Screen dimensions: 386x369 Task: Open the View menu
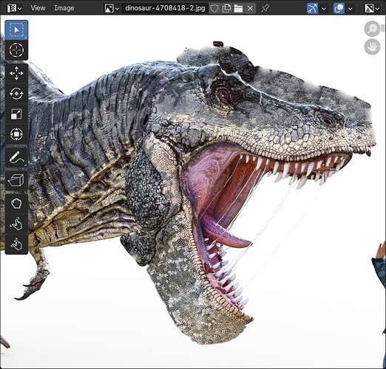click(38, 8)
